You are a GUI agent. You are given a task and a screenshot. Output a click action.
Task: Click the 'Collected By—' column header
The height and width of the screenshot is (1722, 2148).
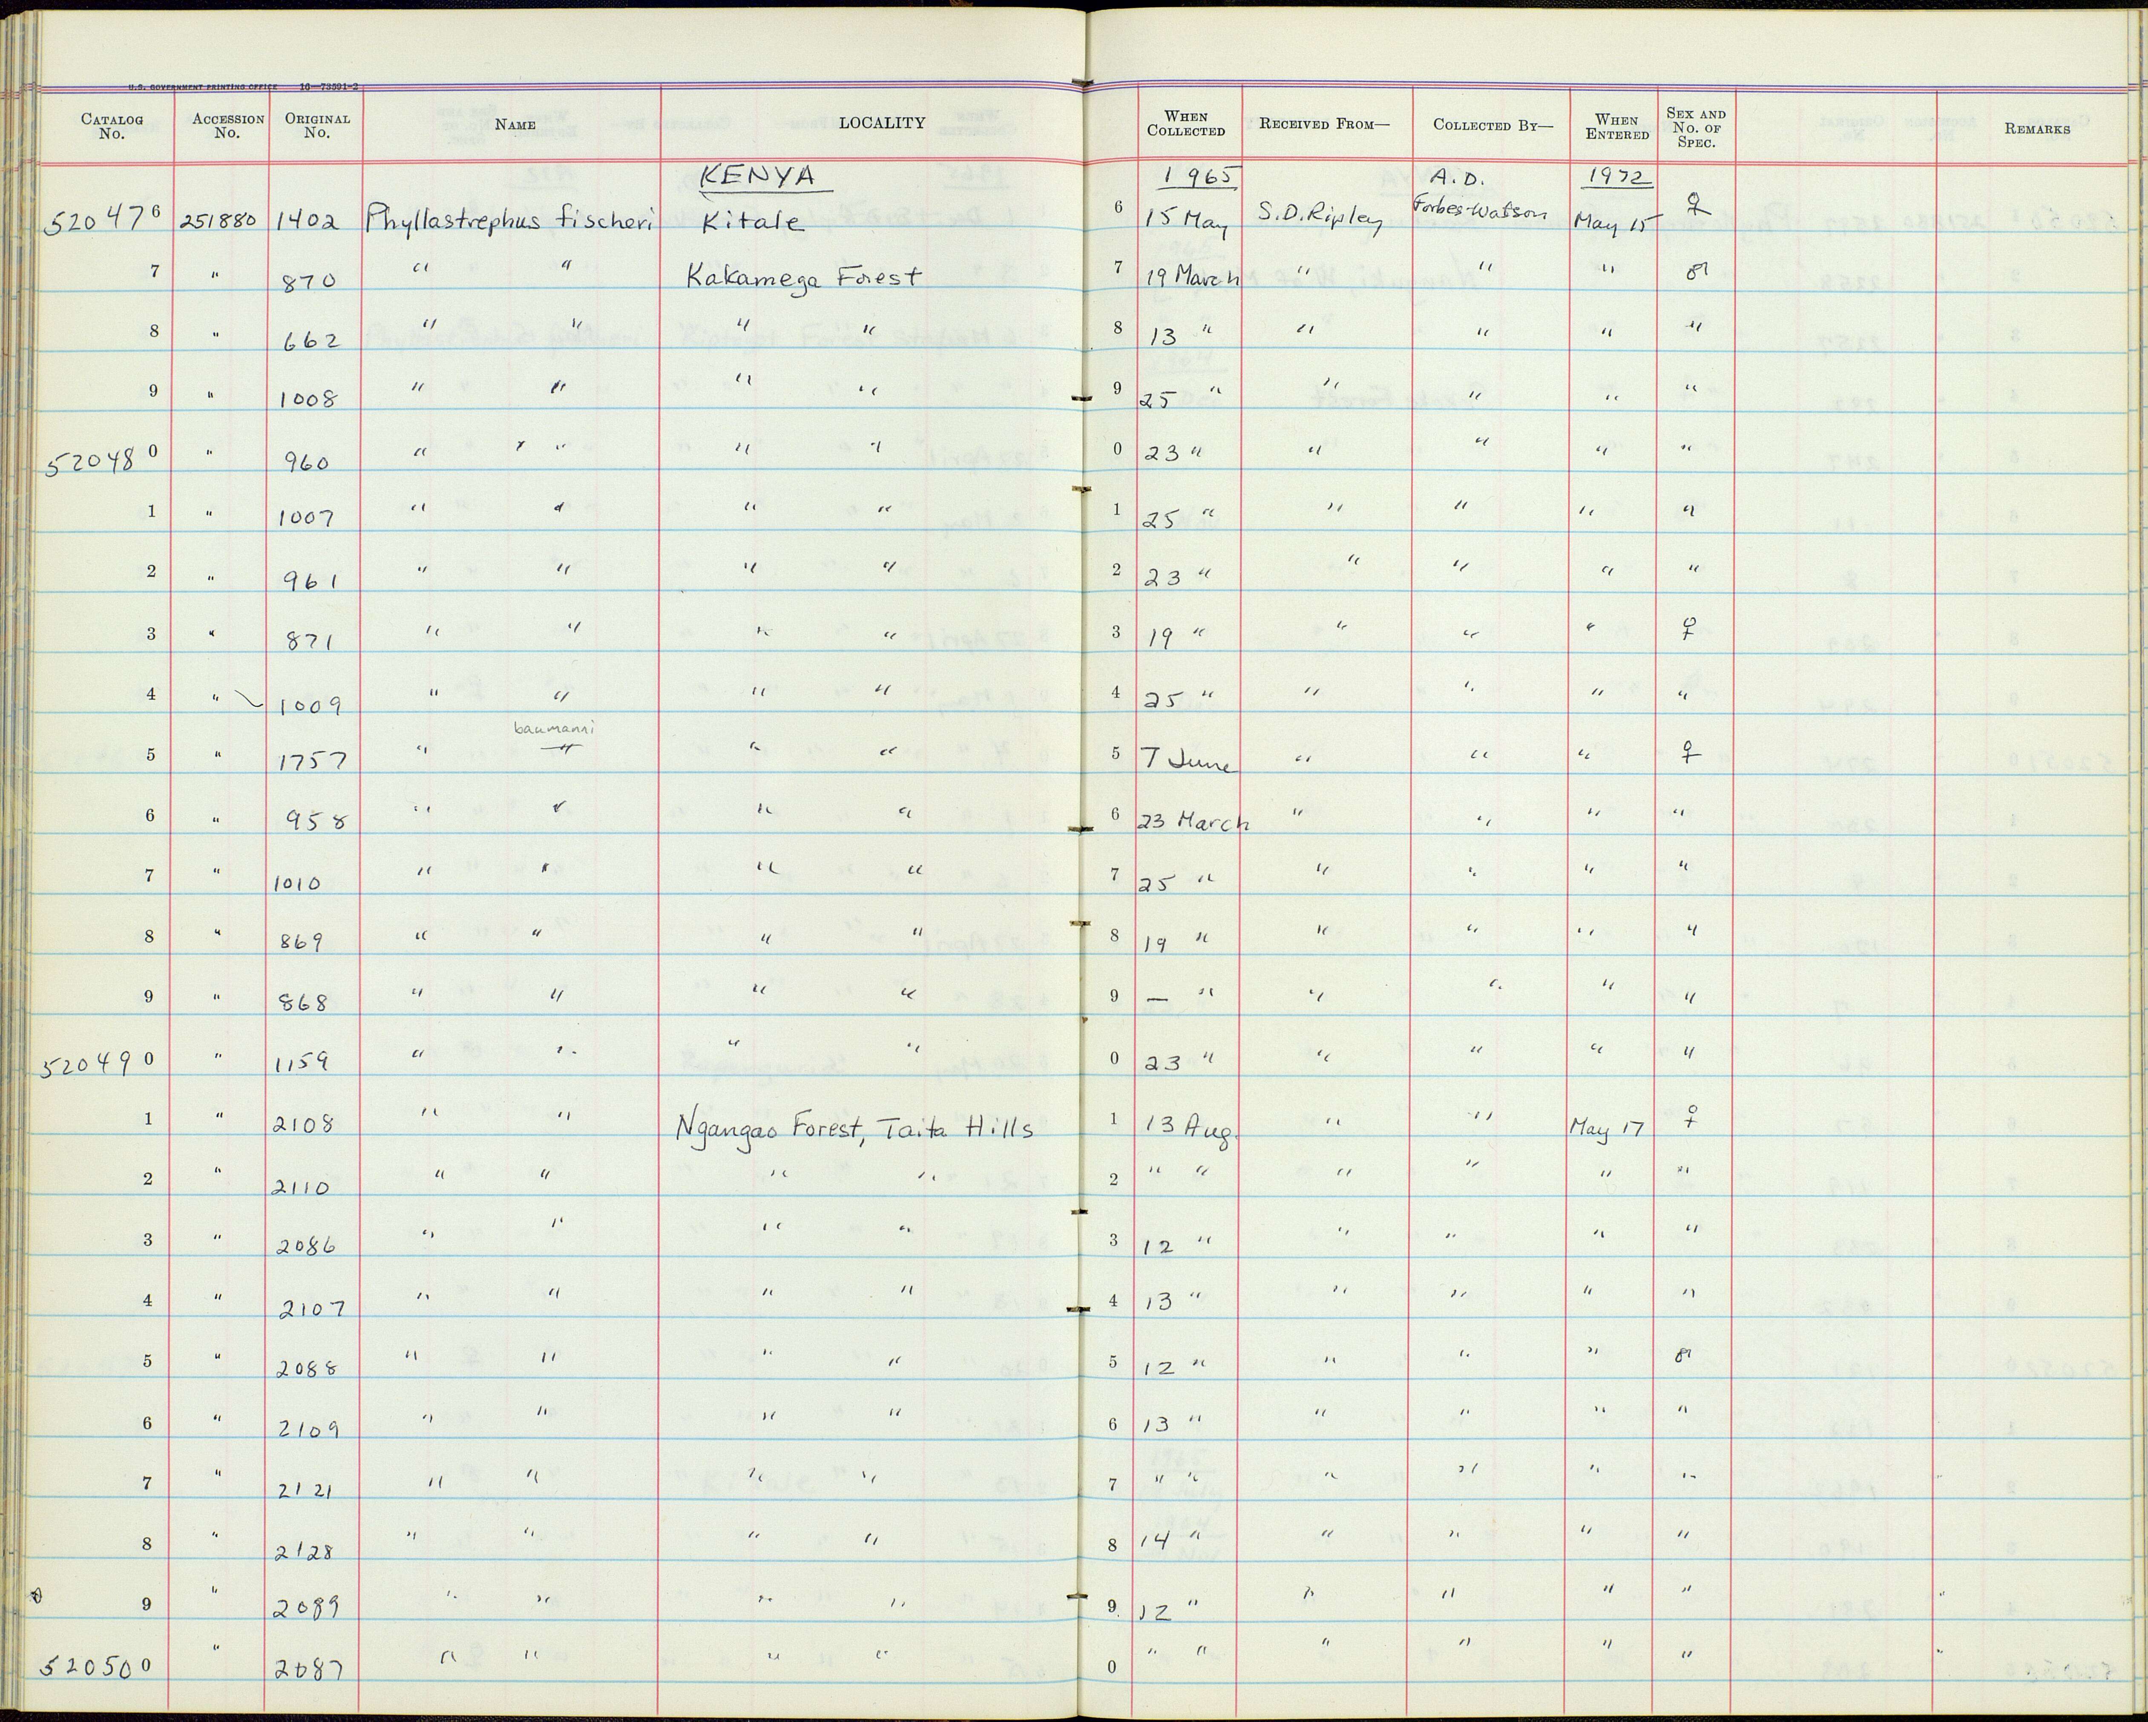[x=1492, y=126]
